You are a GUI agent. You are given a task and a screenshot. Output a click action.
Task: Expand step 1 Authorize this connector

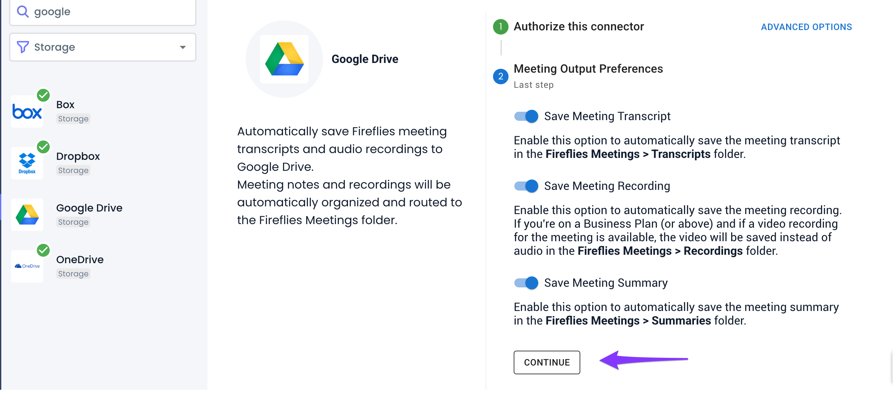click(x=579, y=27)
